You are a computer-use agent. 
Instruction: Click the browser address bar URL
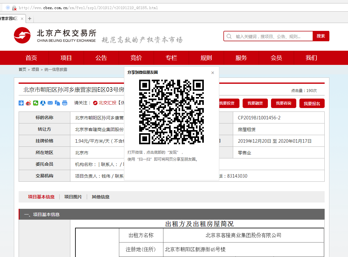click(88, 8)
